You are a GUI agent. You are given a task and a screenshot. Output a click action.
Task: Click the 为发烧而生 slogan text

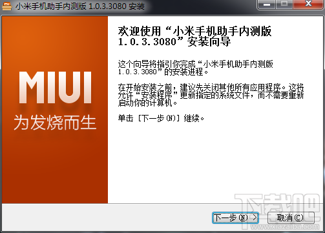point(55,122)
